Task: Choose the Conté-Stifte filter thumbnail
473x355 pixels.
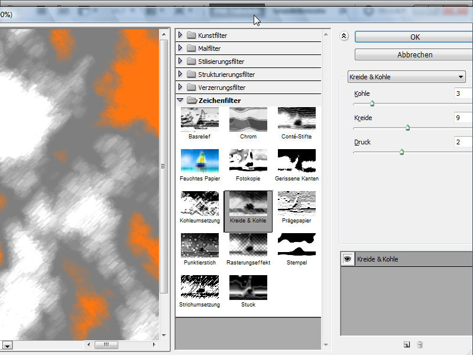Action: (x=297, y=120)
